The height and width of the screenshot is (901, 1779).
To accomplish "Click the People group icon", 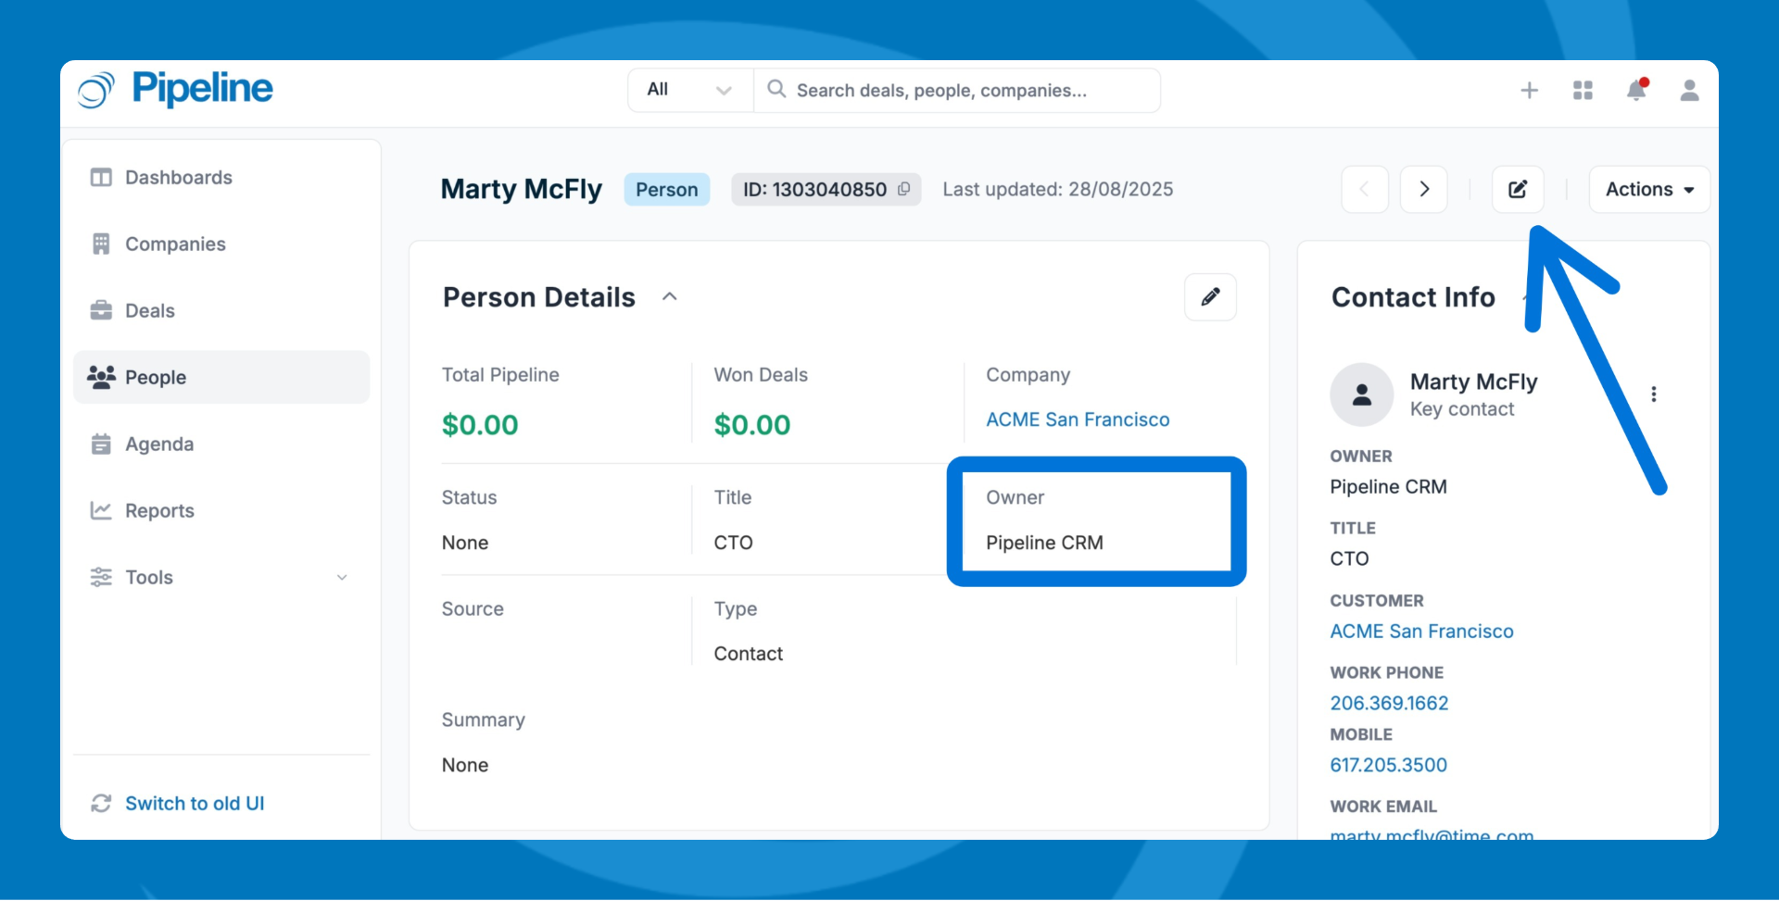I will click(x=101, y=376).
